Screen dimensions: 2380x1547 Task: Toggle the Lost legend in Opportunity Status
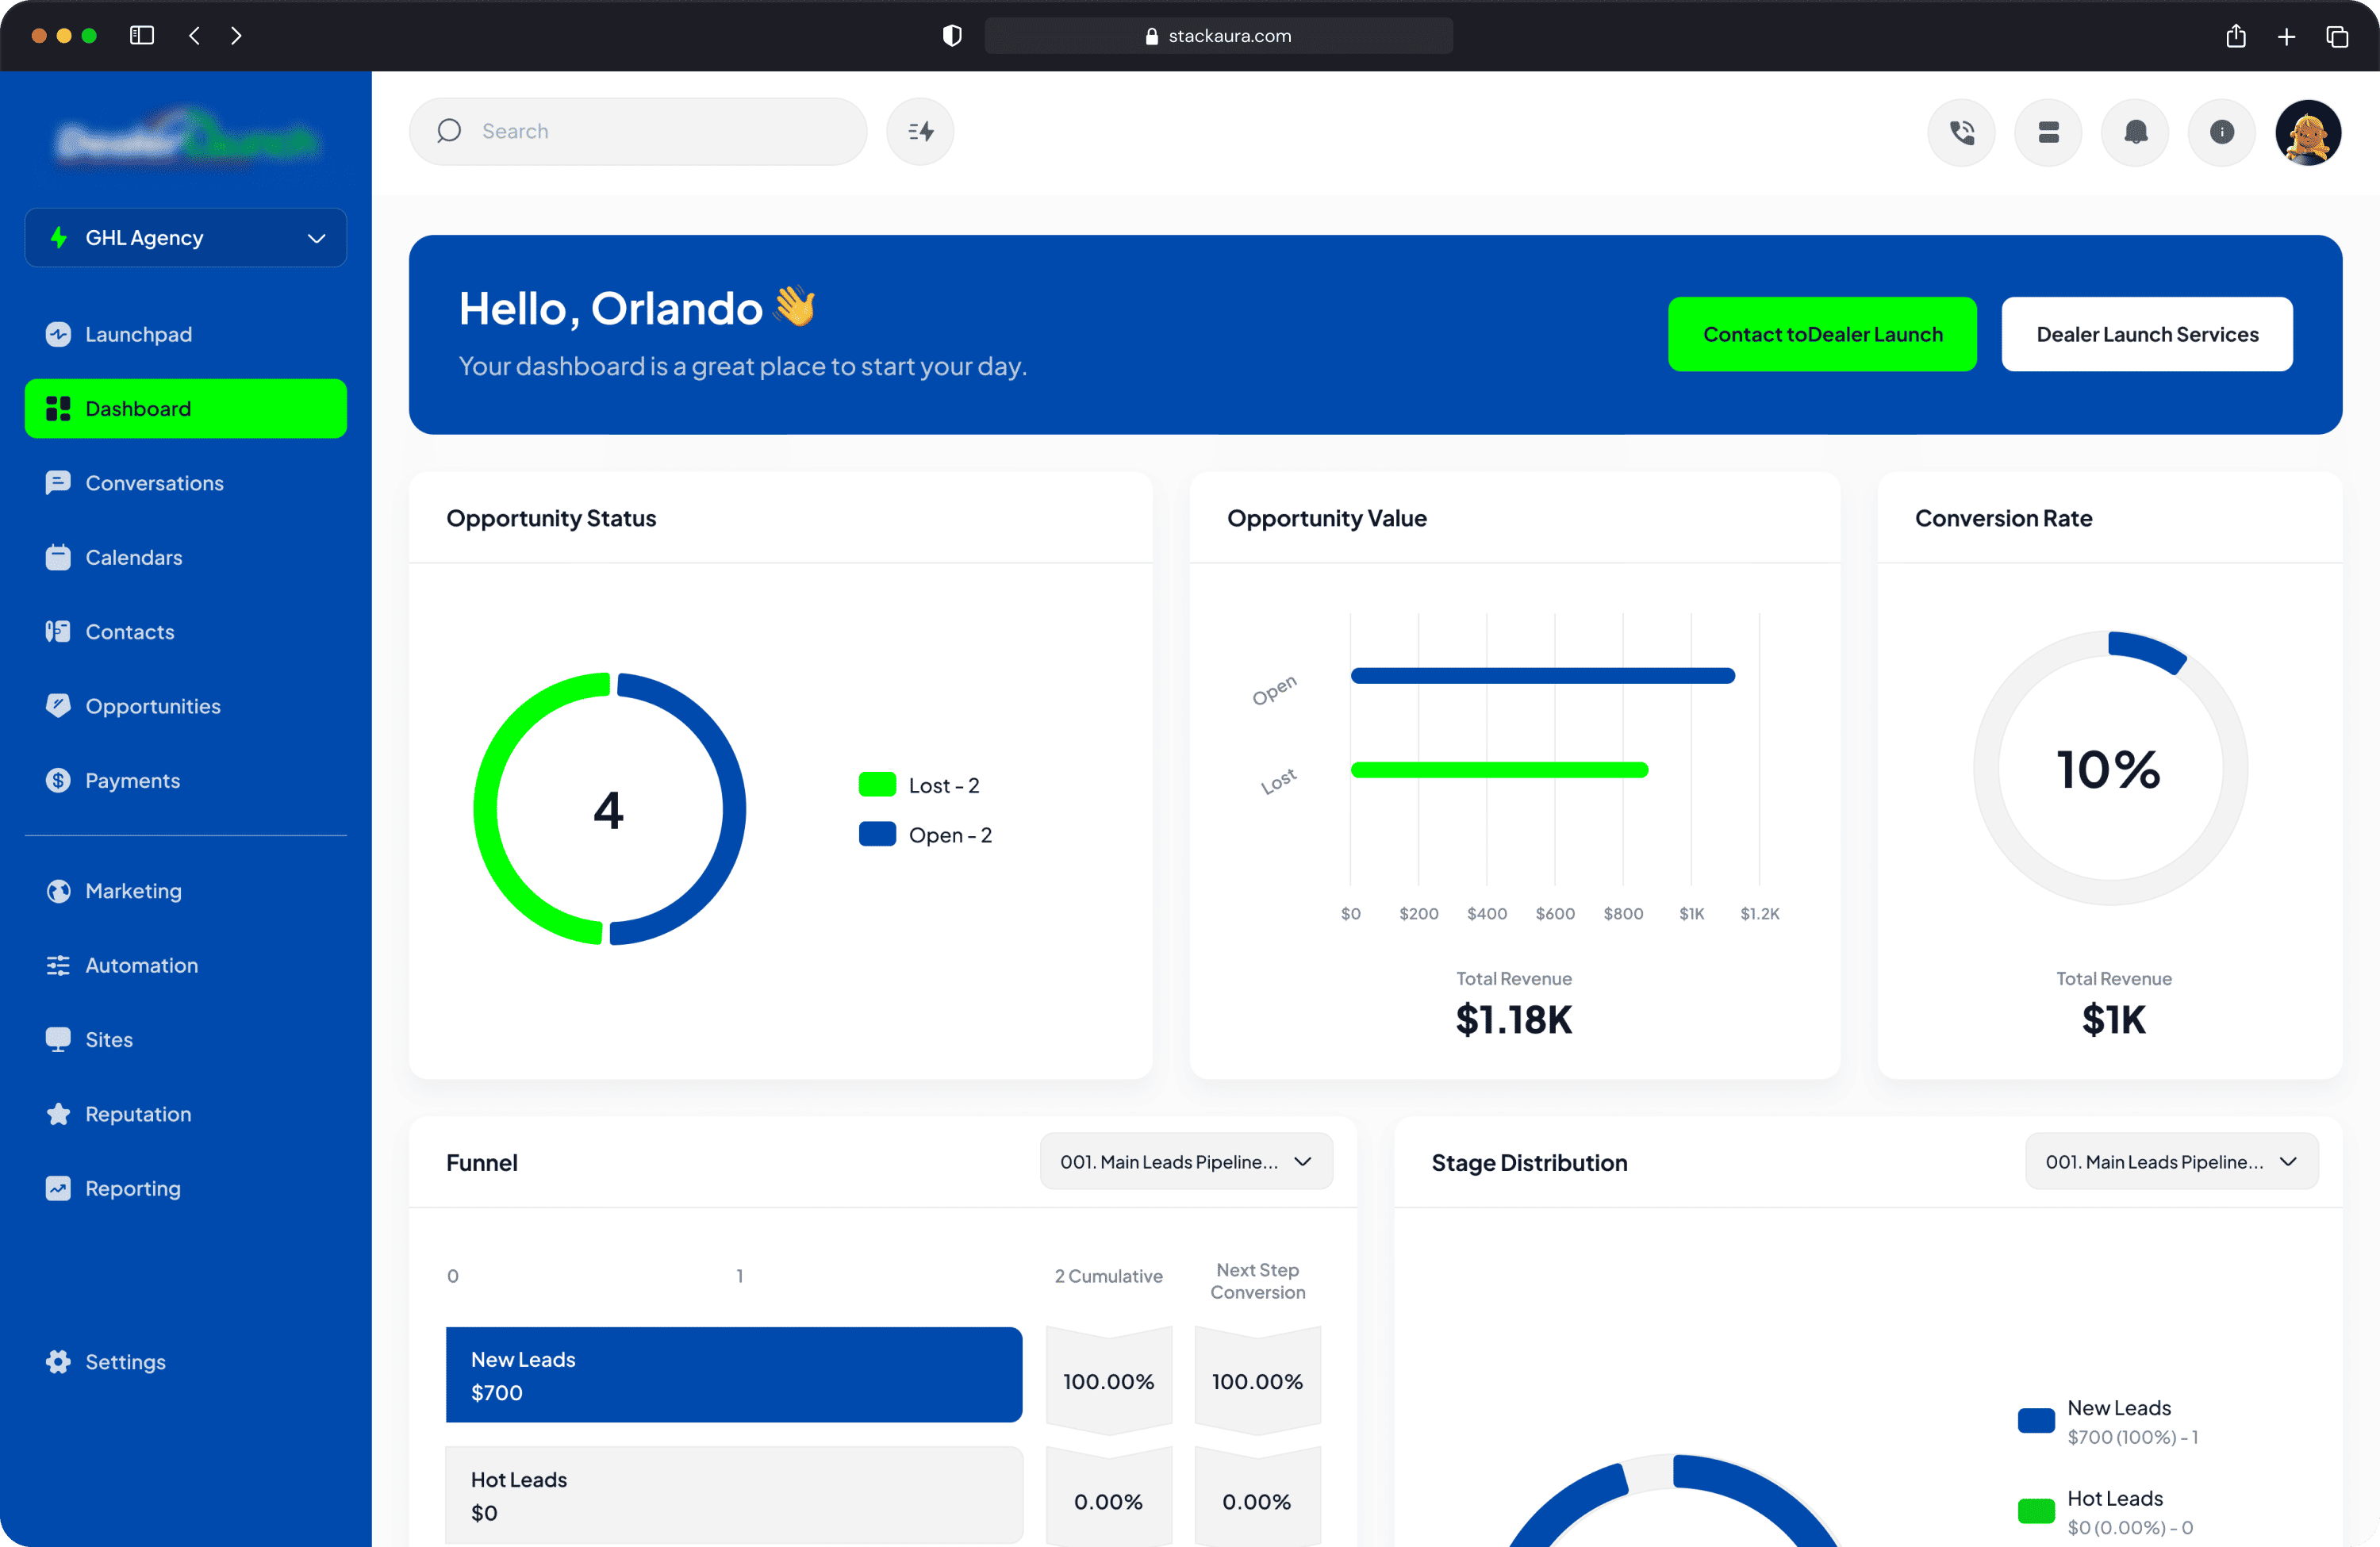pos(919,784)
